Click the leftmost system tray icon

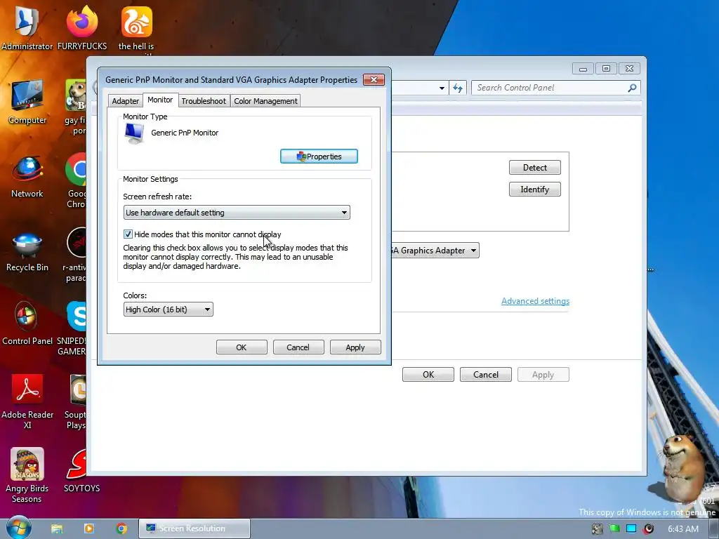click(598, 528)
